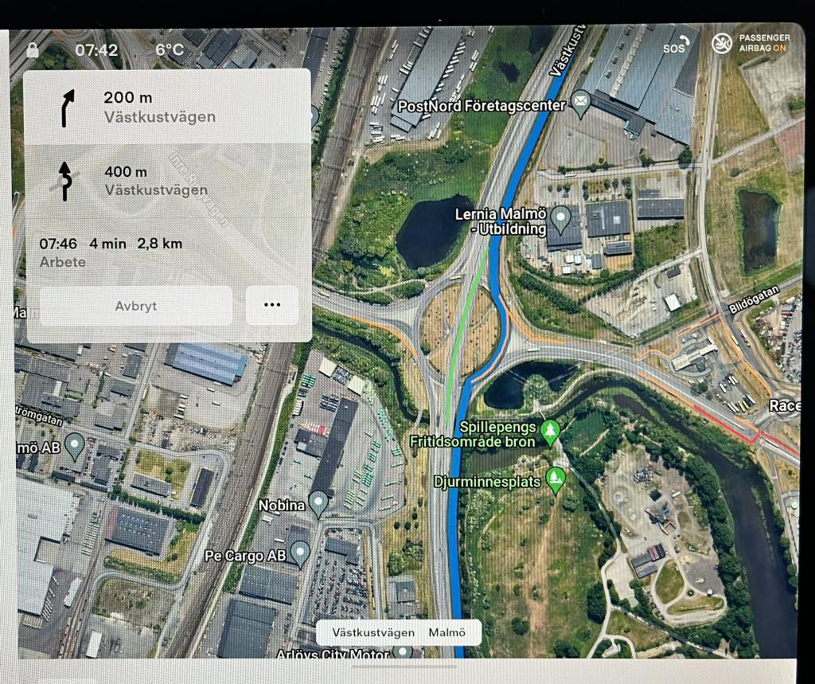Select the Nobina location pin
815x684 pixels.
pos(318,502)
